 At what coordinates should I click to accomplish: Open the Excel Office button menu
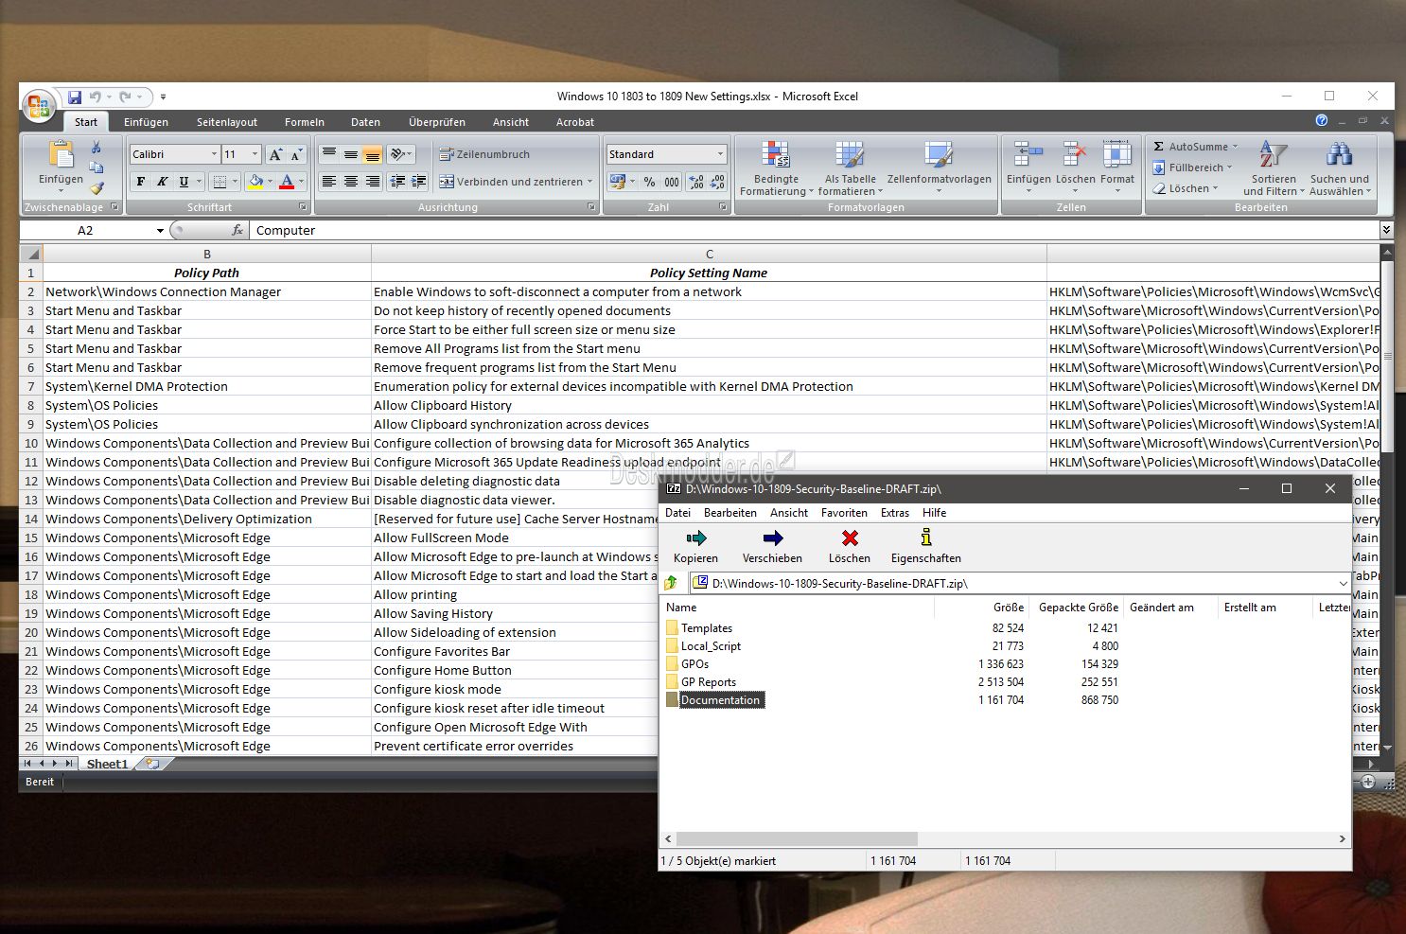[39, 106]
